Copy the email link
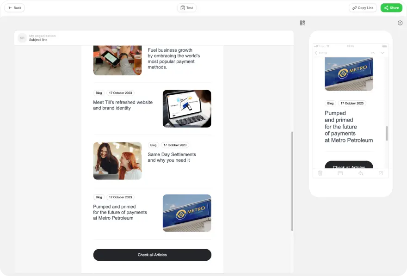This screenshot has height=276, width=407. [363, 8]
